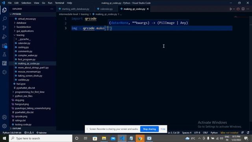
Task: Change language mode Python in status bar
Action: tap(214, 133)
